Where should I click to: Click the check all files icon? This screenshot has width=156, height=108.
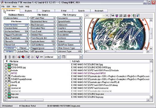point(6,57)
